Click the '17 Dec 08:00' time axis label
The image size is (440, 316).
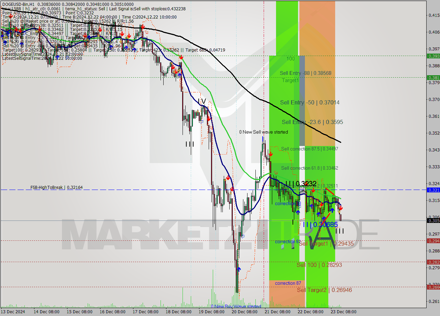pyautogui.click(x=145, y=312)
